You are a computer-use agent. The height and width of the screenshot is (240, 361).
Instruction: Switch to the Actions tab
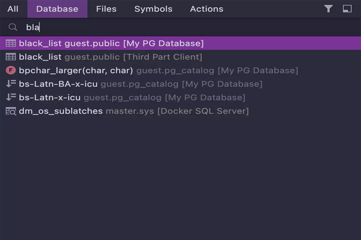coord(206,9)
